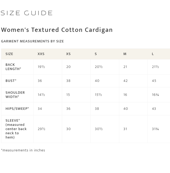170x173 pixels.
Task: Select the Women's Textured Cotton Cardigan title
Action: point(57,30)
